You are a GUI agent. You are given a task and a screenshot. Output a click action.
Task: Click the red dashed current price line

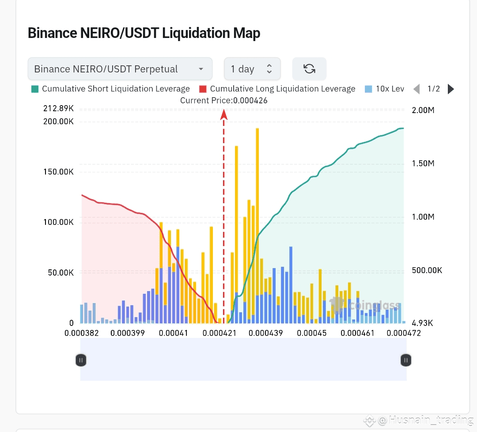tap(223, 216)
